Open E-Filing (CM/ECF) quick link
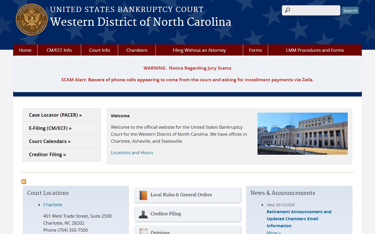This screenshot has width=375, height=234. [62, 128]
